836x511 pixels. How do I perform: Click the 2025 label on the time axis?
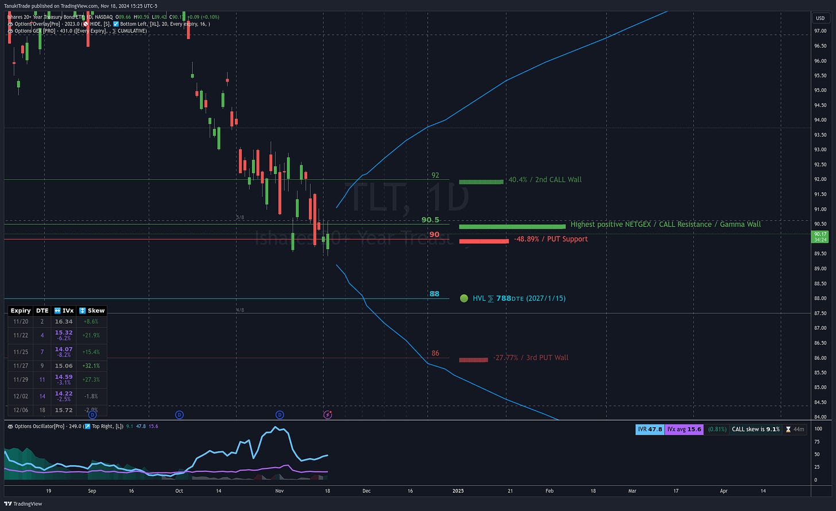458,491
